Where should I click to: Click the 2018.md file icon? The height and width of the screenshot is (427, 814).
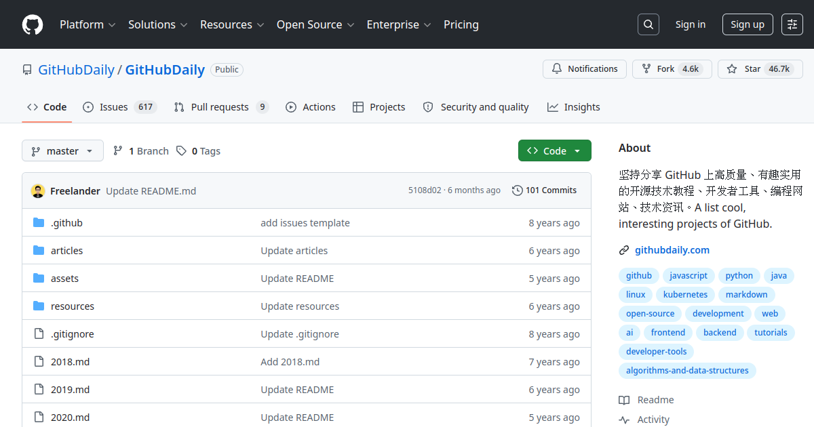coord(39,362)
